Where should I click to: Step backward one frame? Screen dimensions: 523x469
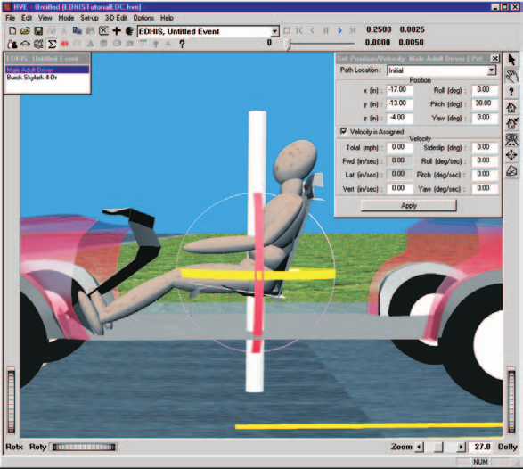coord(313,30)
